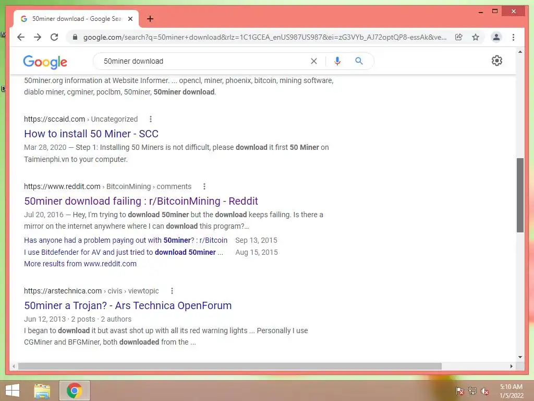Share this page from the address bar

click(459, 37)
